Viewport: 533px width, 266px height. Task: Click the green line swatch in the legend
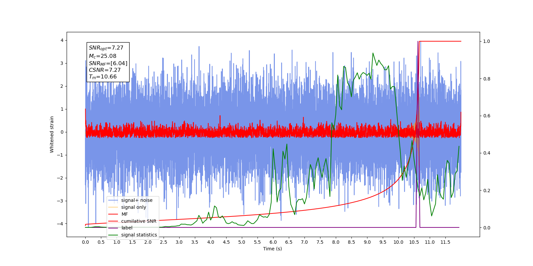point(113,235)
